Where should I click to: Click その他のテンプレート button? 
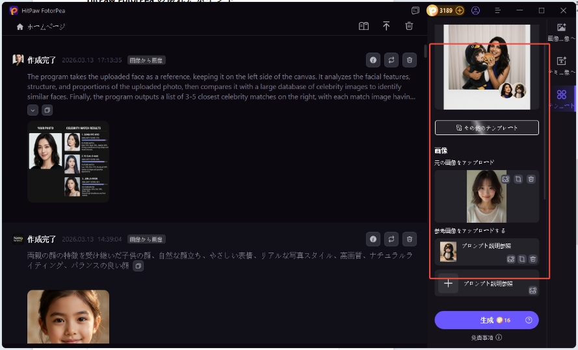click(x=486, y=128)
